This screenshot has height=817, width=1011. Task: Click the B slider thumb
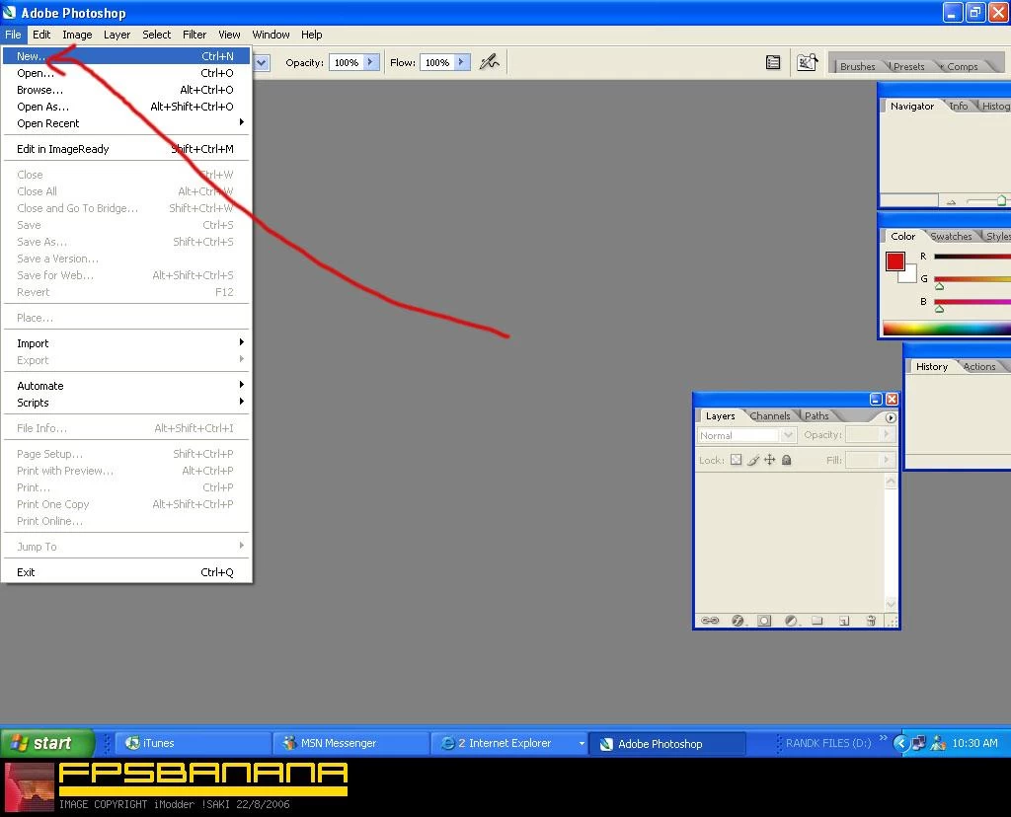[940, 309]
